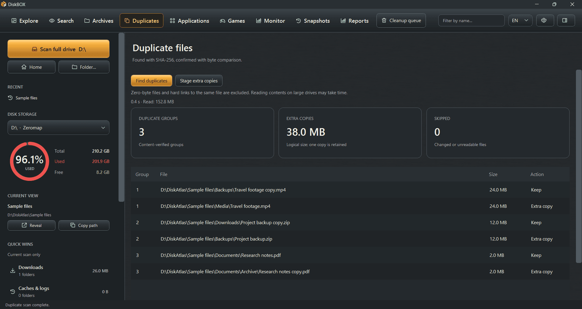
Task: Click the Find duplicates button
Action: (x=152, y=81)
